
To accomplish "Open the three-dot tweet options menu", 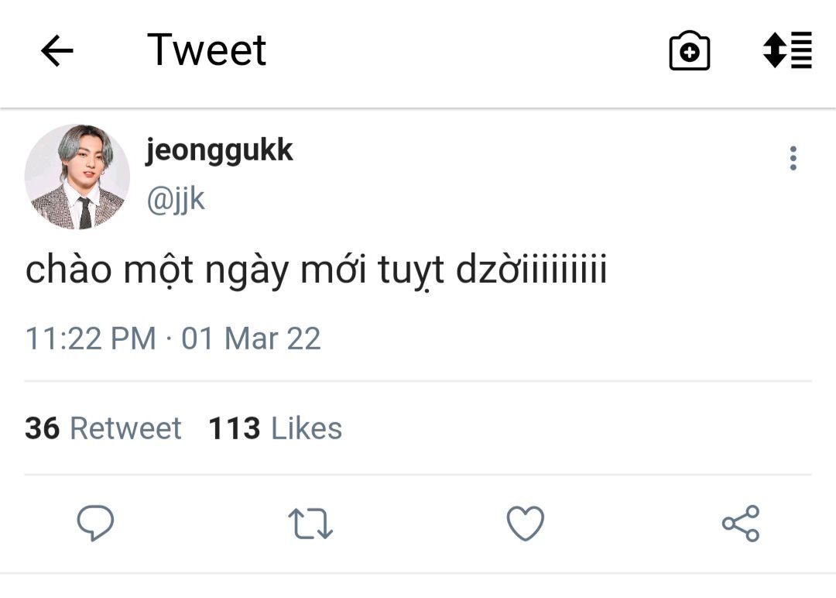I will click(793, 158).
